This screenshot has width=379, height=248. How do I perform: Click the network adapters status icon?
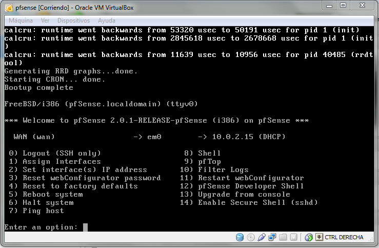coord(272,237)
